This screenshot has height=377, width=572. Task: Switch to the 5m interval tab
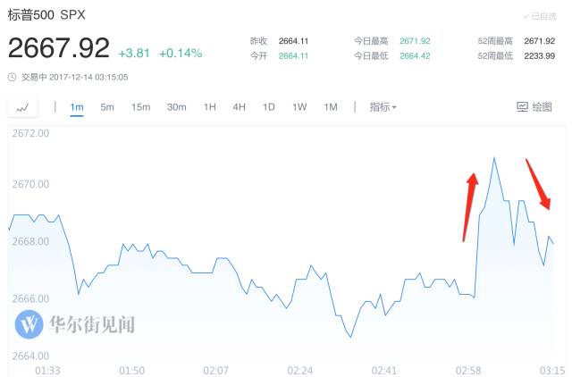107,107
